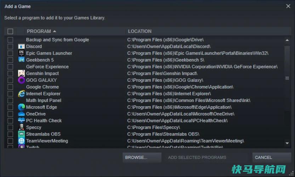Click the CANCEL button
Screen dimensions: 295x177
tap(272, 158)
